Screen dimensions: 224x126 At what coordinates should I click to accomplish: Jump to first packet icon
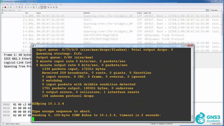pyautogui.click(x=36, y=7)
